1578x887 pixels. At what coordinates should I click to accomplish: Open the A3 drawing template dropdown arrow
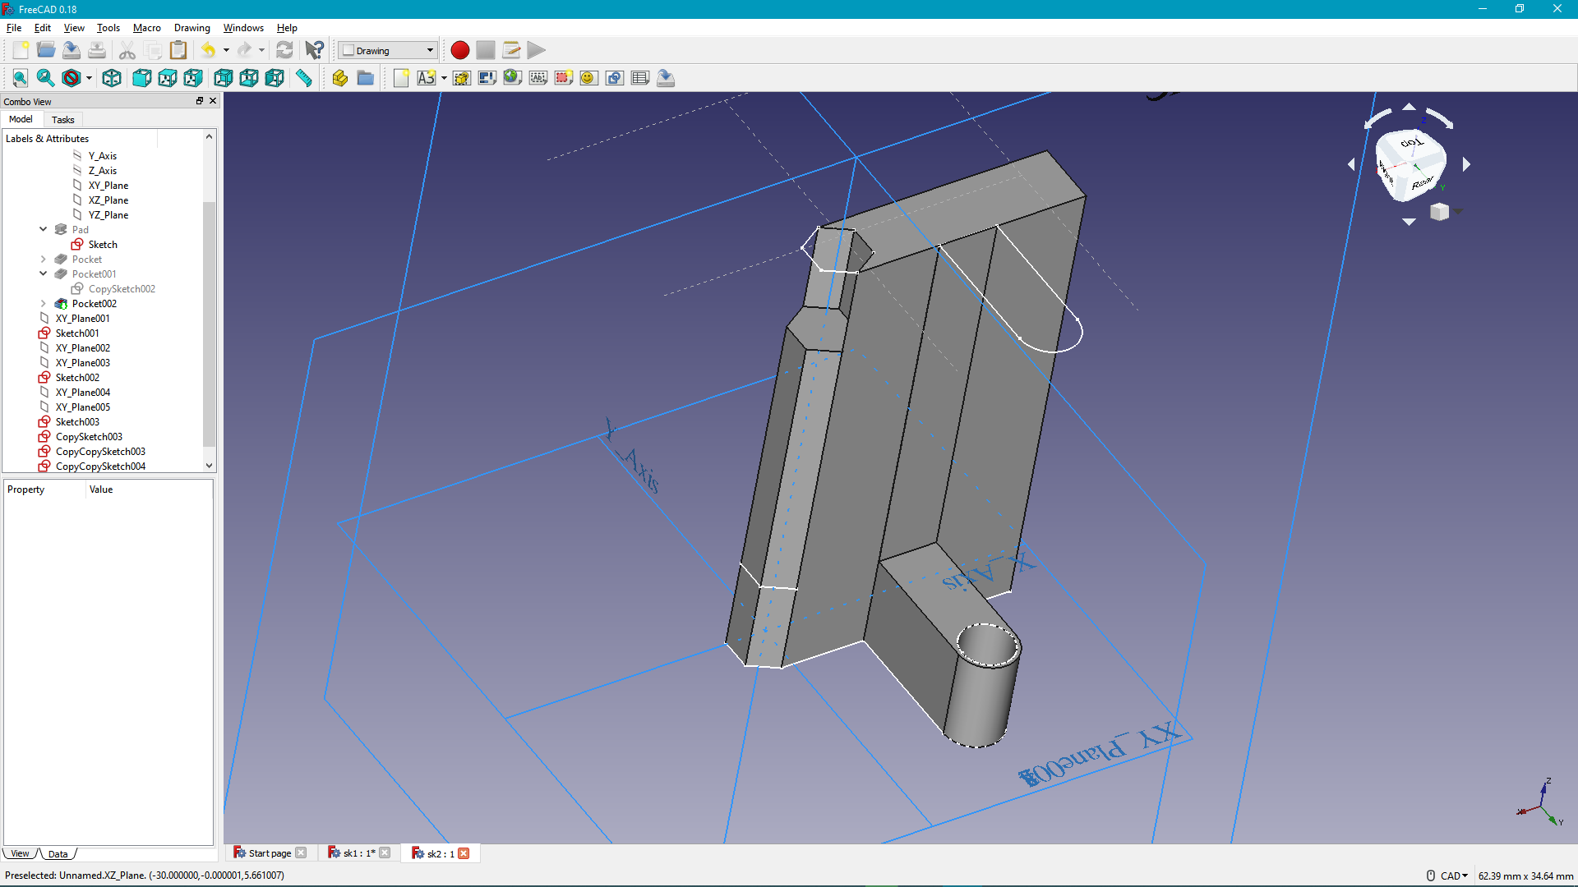coord(444,78)
